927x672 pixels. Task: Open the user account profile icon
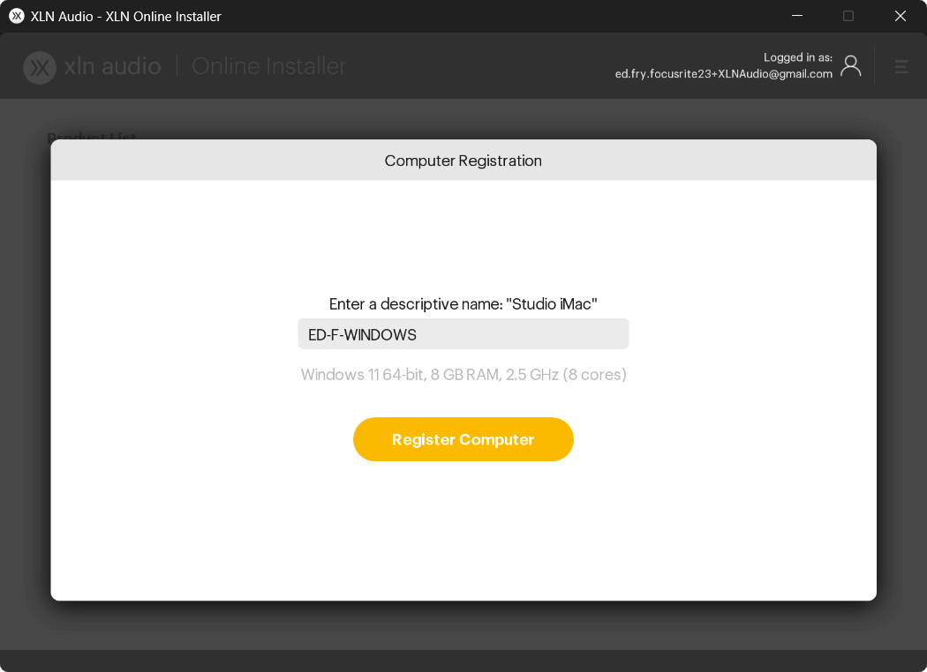850,66
